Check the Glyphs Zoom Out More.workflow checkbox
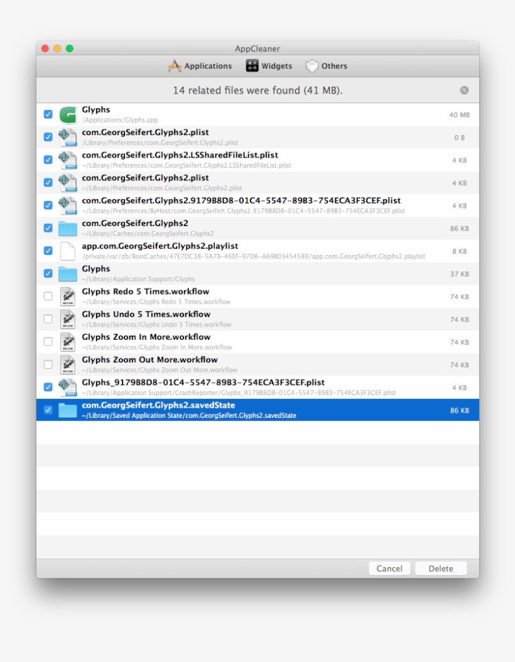 [48, 364]
